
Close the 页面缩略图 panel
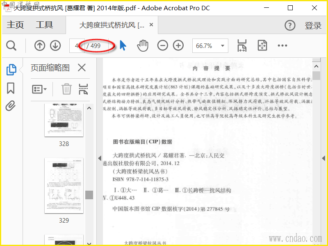pyautogui.click(x=82, y=68)
